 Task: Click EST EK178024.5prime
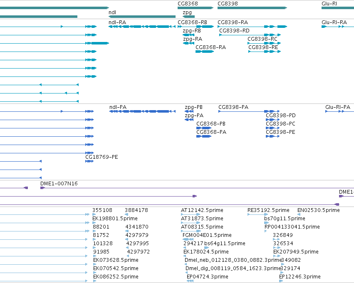tap(206, 252)
